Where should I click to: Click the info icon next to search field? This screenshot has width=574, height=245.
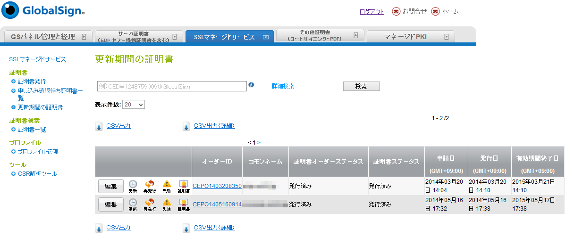251,85
